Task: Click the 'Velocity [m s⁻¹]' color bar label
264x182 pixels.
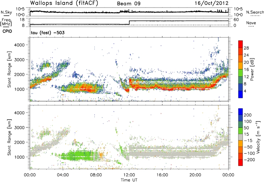Action: click(258, 137)
